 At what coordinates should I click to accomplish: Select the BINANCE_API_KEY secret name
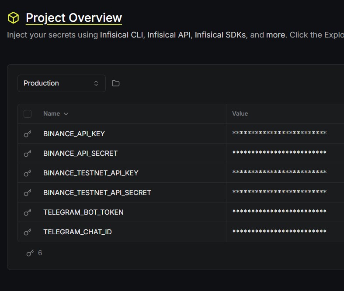pyautogui.click(x=74, y=134)
